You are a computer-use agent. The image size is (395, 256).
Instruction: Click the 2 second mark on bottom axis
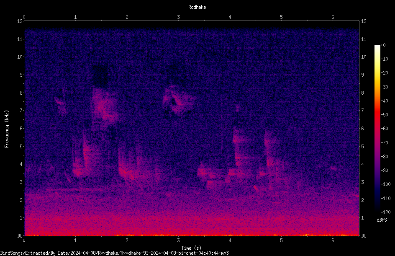point(127,240)
